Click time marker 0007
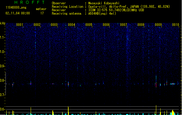182x115 pixels. 124,25
